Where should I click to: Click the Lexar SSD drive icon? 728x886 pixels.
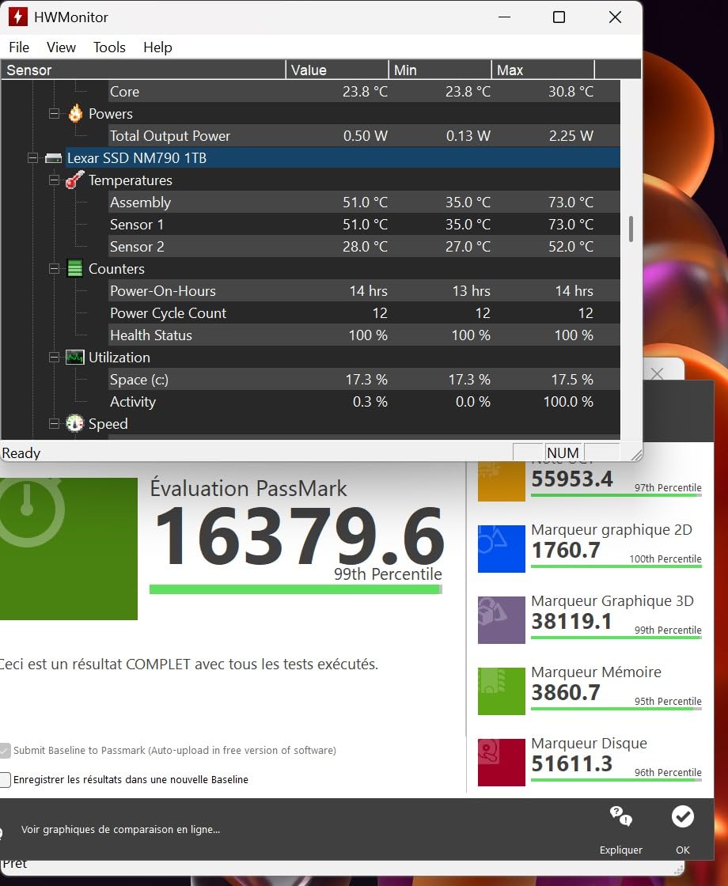53,158
